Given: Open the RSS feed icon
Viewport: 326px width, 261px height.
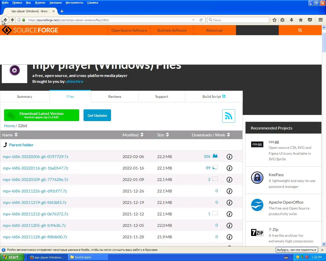Looking at the screenshot, I should (229, 116).
